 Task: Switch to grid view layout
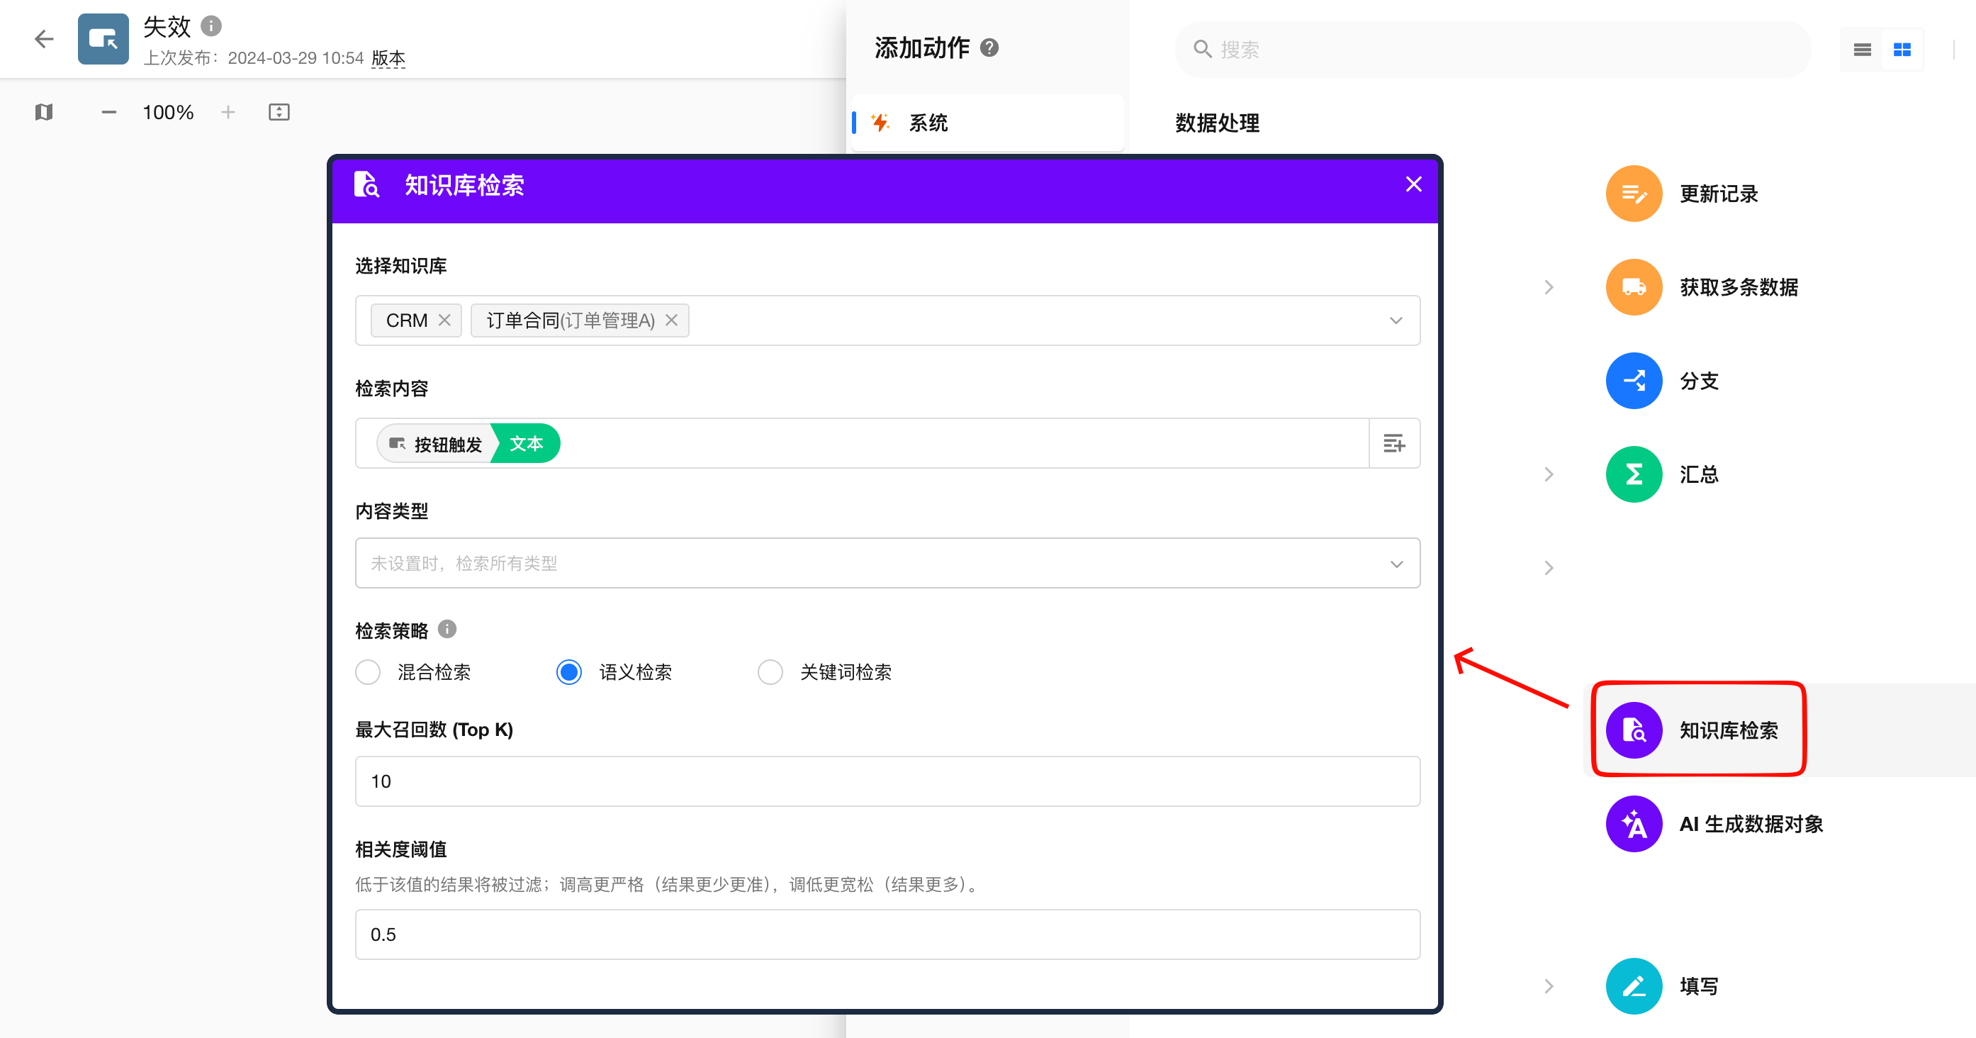(1902, 50)
